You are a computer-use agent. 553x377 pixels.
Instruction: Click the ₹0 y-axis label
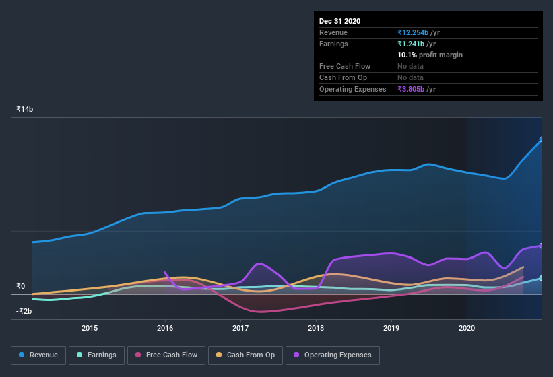coord(21,286)
